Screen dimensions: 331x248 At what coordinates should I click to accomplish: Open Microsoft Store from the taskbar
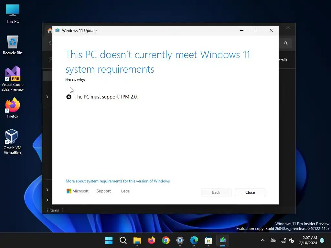point(208,240)
